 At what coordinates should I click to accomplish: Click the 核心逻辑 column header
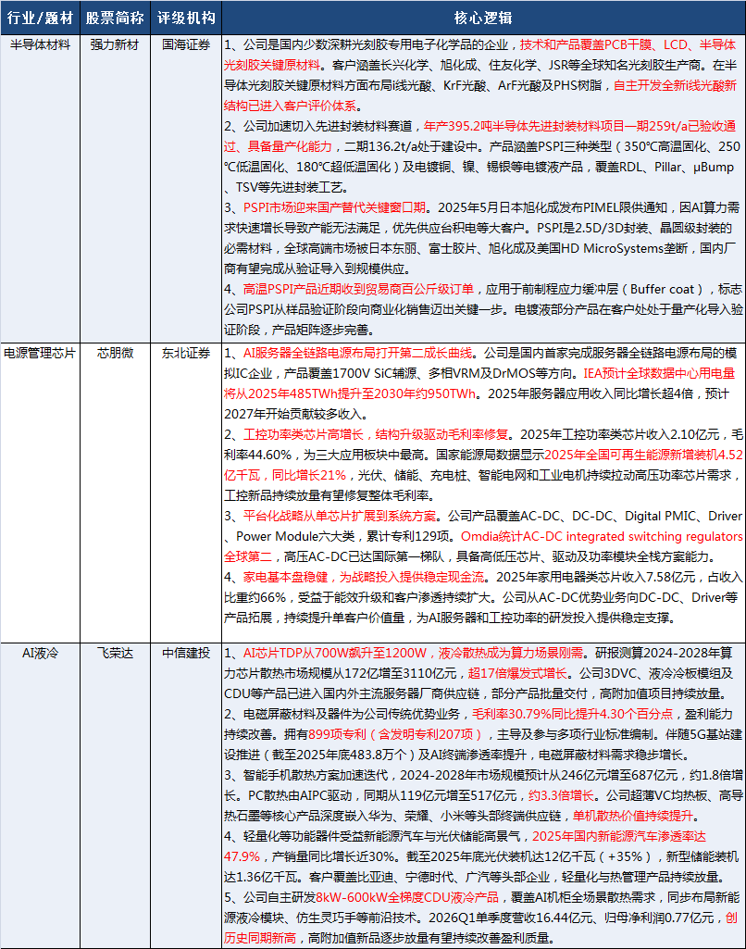[x=483, y=18]
